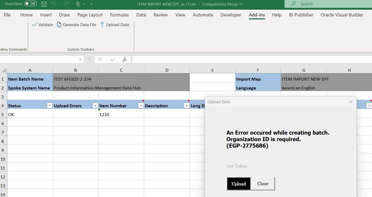Click the Save icon in the title bar
Viewport: 372px width, 197px height.
[44, 4]
